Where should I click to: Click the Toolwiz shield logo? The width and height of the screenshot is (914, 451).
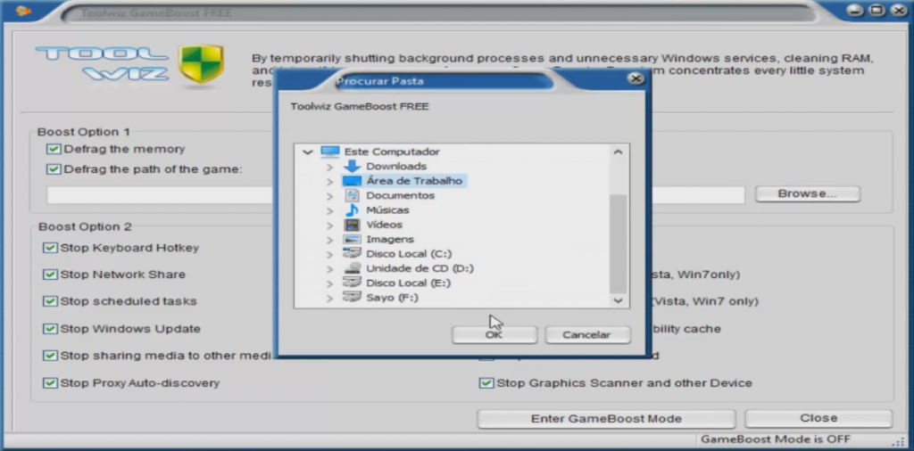pos(202,64)
